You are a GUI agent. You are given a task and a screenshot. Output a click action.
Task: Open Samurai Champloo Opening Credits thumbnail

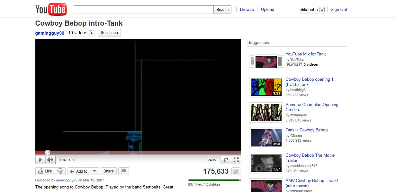coord(266,113)
